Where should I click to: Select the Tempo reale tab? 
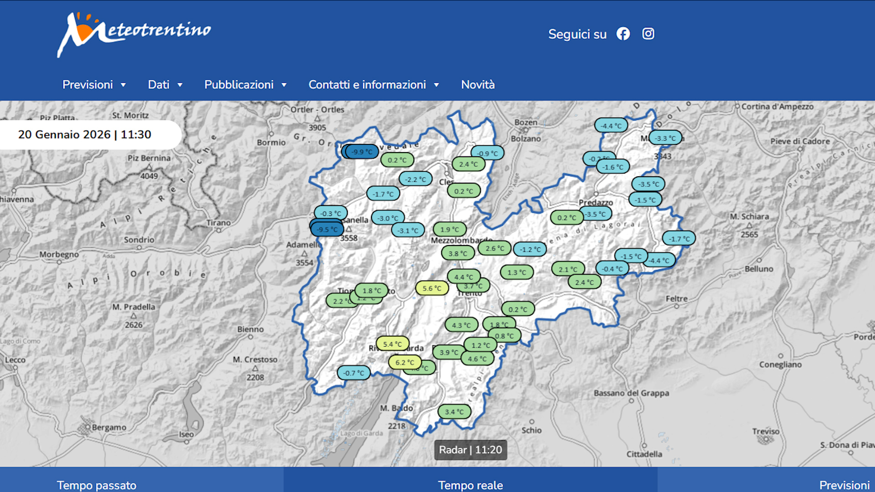point(470,485)
